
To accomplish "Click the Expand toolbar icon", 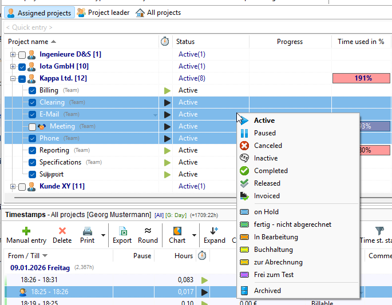I will tap(214, 231).
